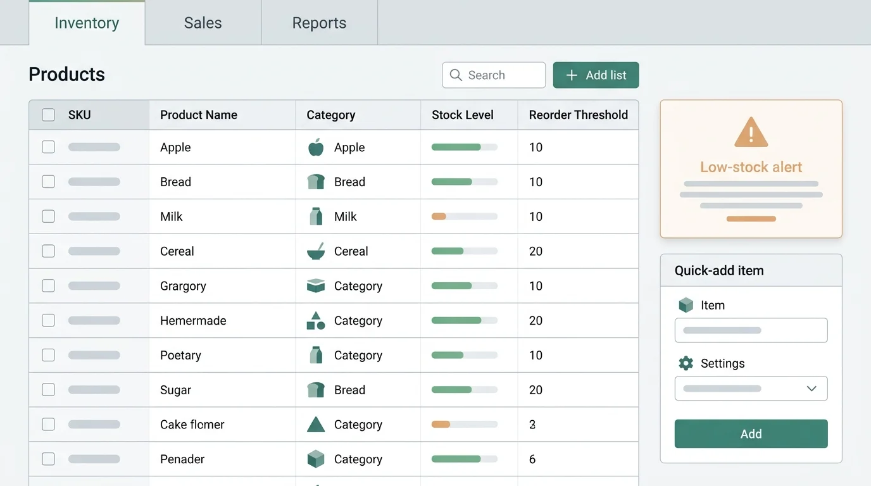Sort by Product Name column header
The width and height of the screenshot is (871, 486).
pos(199,115)
